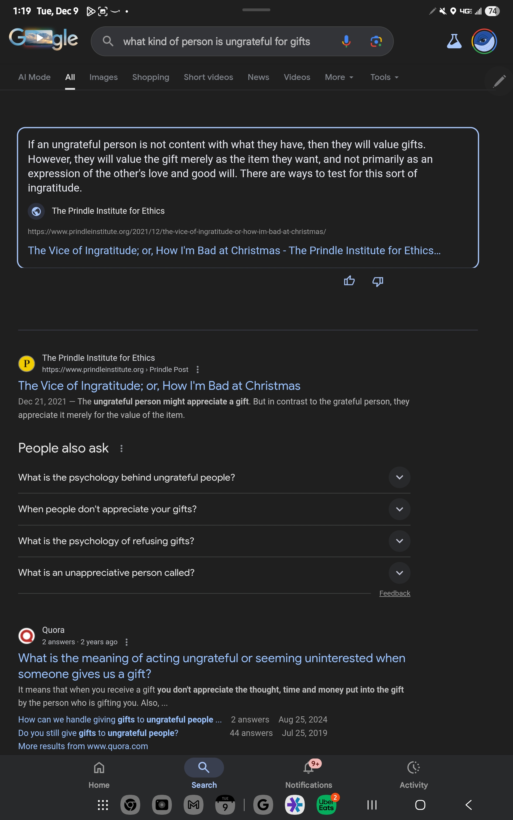Screen dimensions: 513x820
Task: Expand "What is the psychology behind ungrateful people?"
Action: 399,477
